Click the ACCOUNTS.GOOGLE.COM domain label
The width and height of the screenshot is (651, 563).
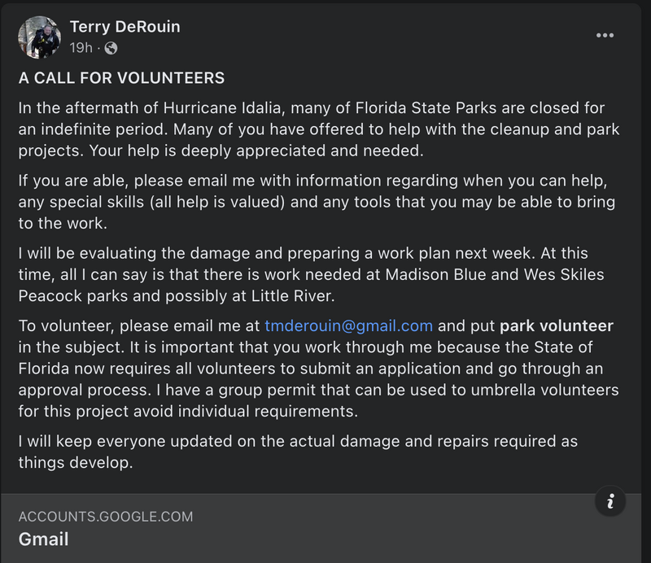click(x=106, y=517)
